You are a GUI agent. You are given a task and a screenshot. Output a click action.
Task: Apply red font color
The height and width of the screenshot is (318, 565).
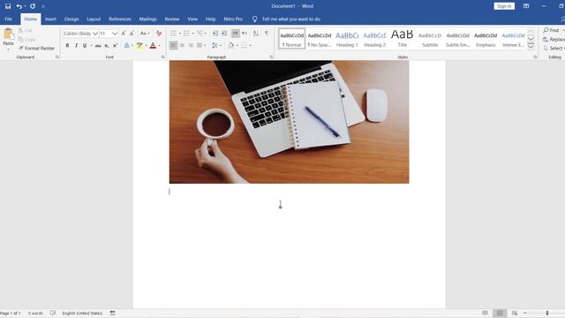(153, 45)
